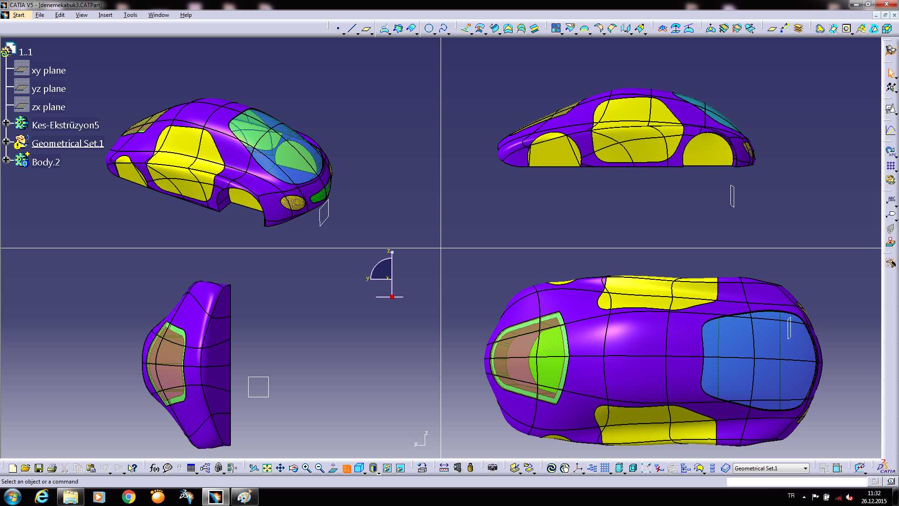Toggle the manual input hand icon
Screen dimensions: 899x506
(x=565, y=468)
